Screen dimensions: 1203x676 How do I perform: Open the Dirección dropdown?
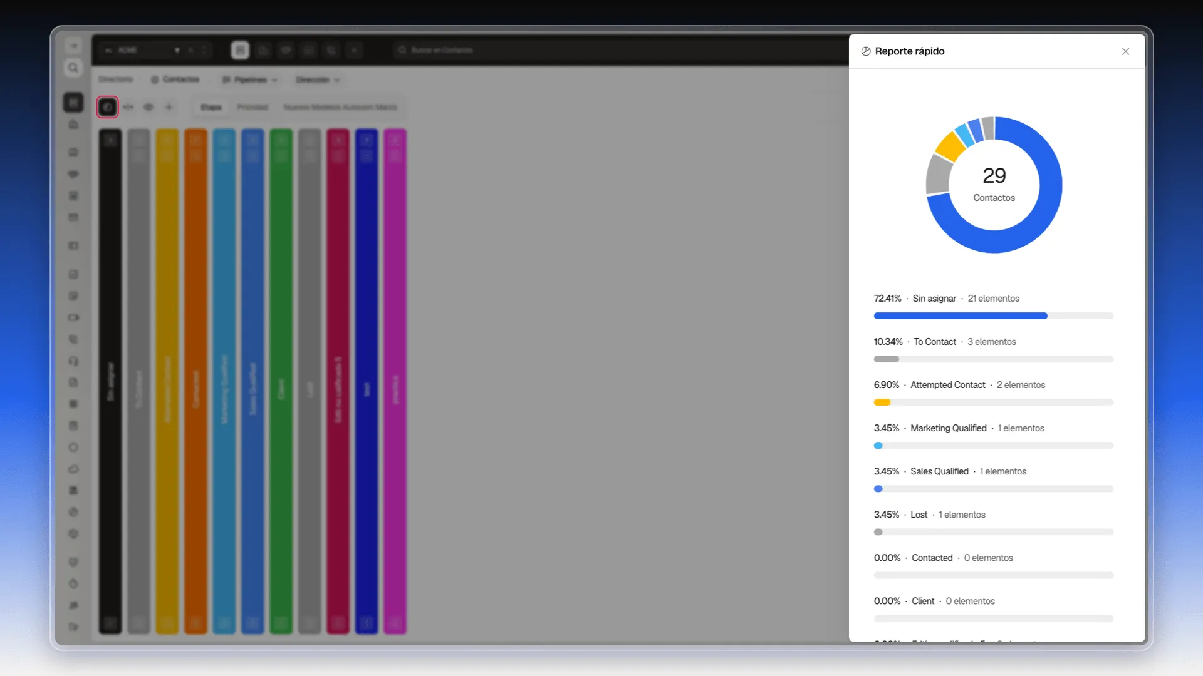(x=318, y=80)
